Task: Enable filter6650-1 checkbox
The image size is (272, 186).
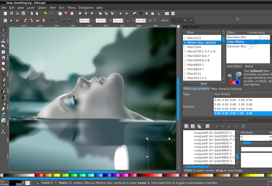Action: (185, 65)
